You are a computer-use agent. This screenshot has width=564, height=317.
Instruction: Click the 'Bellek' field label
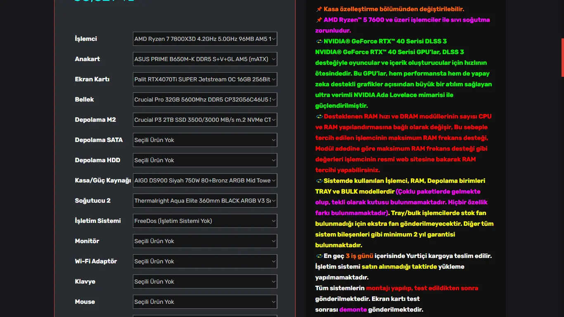[x=84, y=99]
